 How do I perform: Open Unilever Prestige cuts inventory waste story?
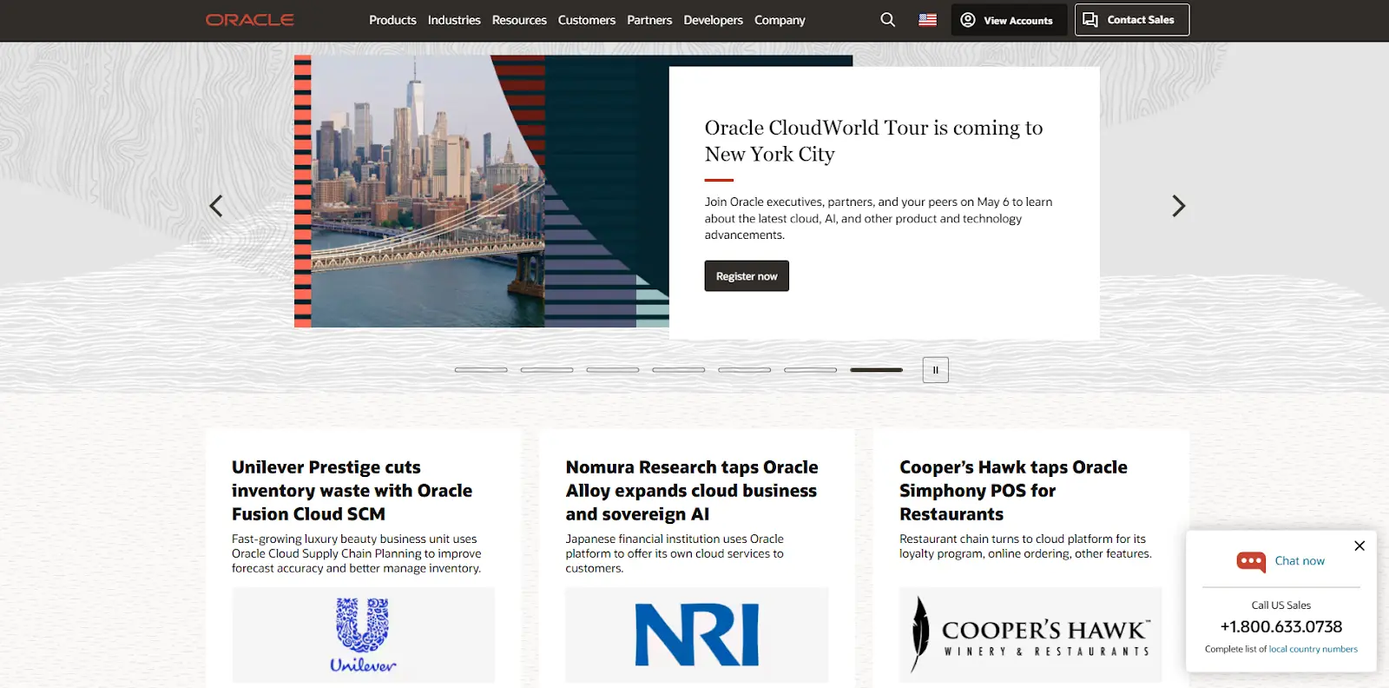[x=352, y=491]
